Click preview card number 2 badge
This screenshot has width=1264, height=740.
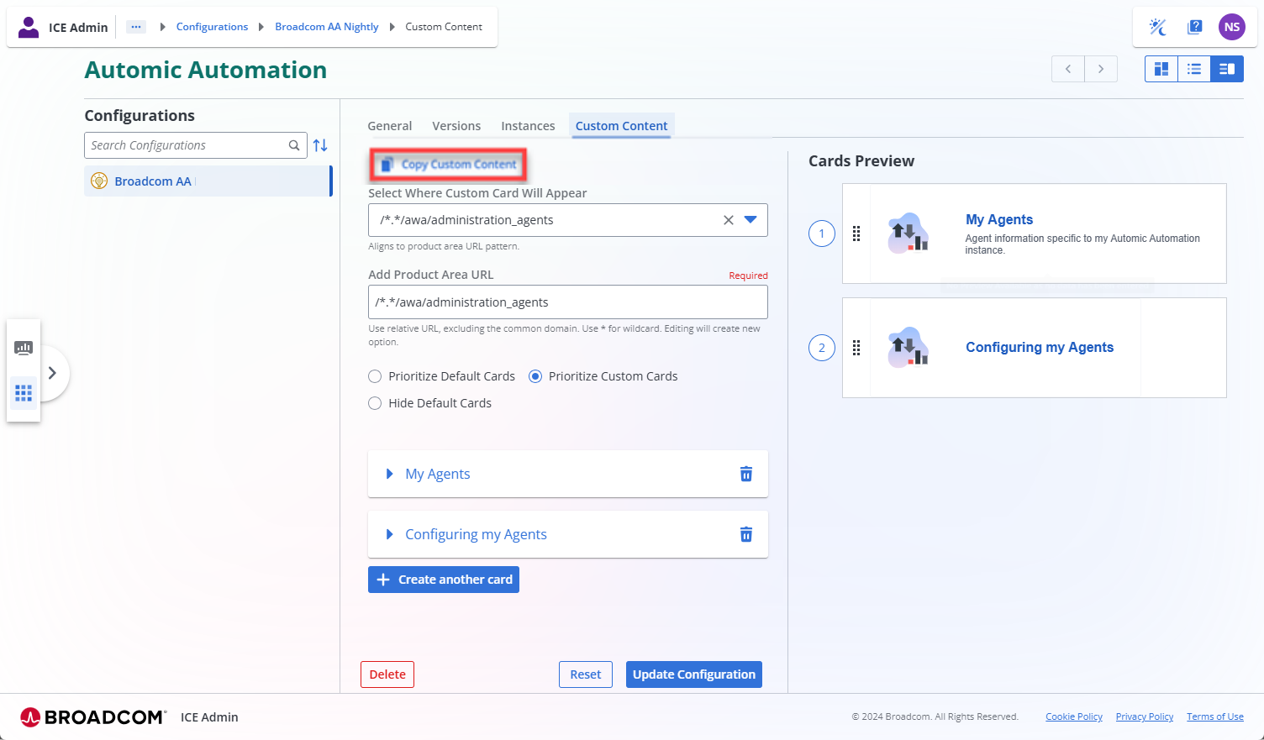(x=822, y=348)
